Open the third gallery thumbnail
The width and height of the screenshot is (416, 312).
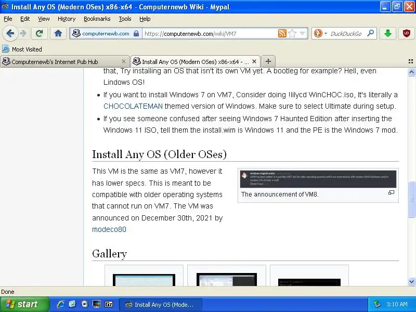point(309,282)
